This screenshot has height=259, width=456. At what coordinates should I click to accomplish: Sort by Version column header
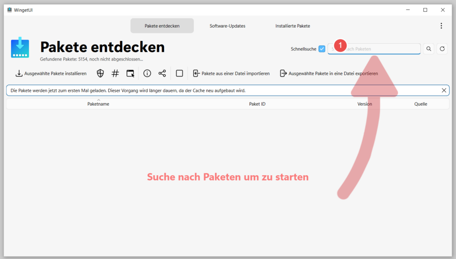pyautogui.click(x=364, y=104)
